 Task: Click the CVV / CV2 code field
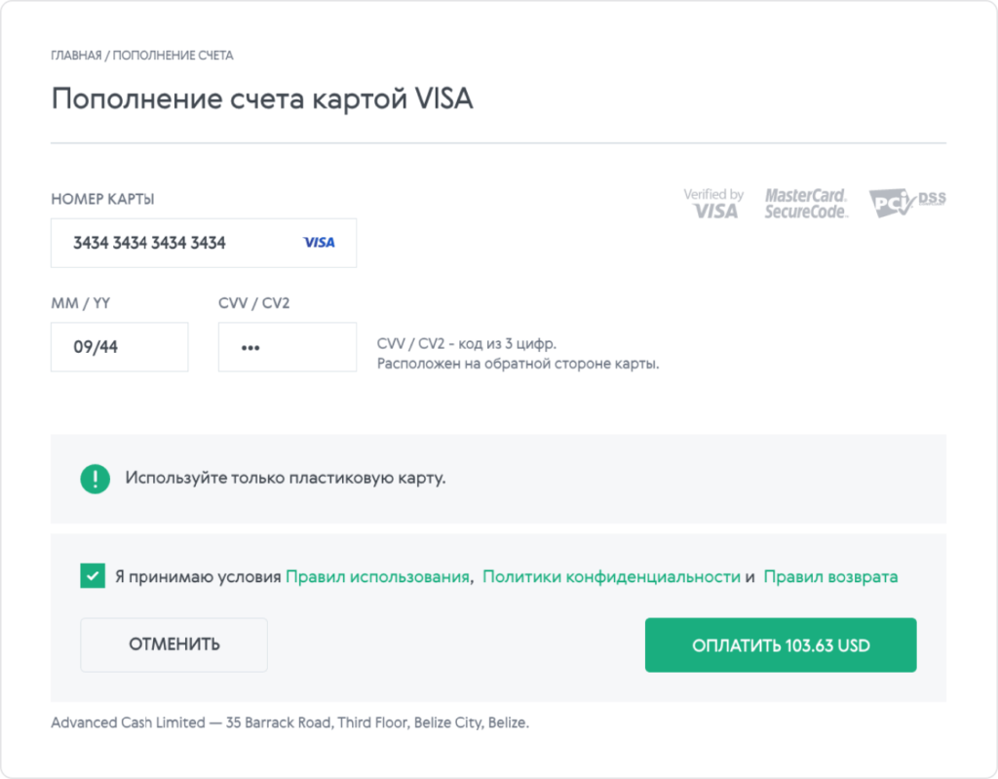[287, 347]
